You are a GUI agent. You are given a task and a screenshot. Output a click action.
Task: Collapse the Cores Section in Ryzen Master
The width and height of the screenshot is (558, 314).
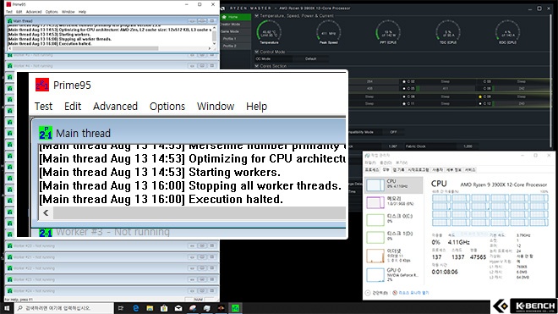256,66
